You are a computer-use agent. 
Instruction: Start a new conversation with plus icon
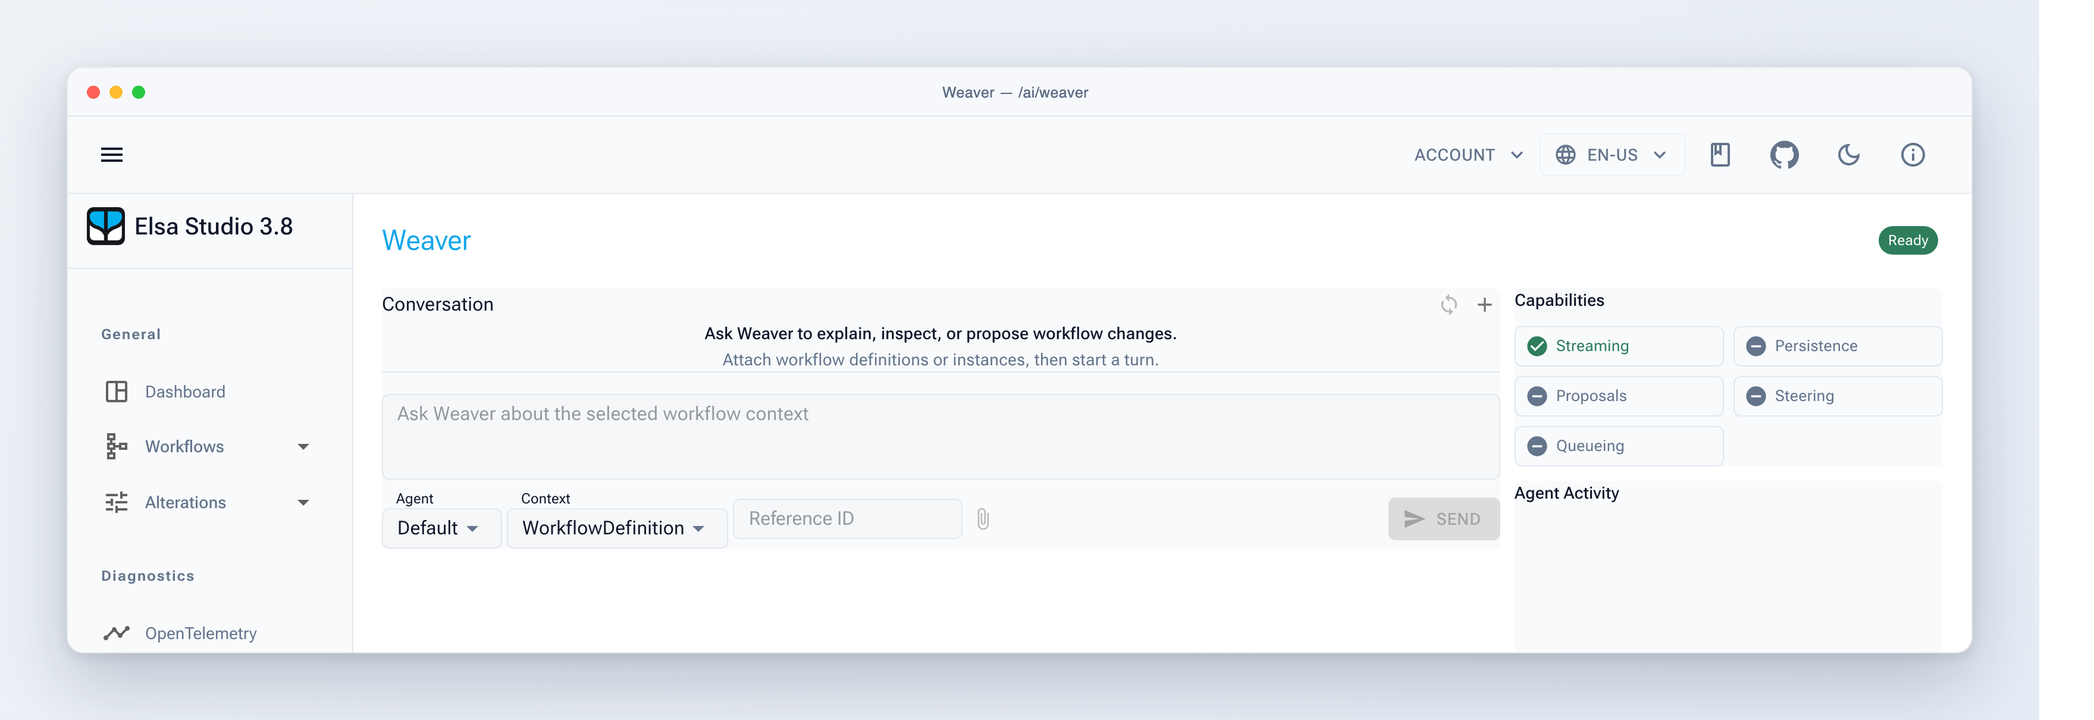coord(1484,305)
